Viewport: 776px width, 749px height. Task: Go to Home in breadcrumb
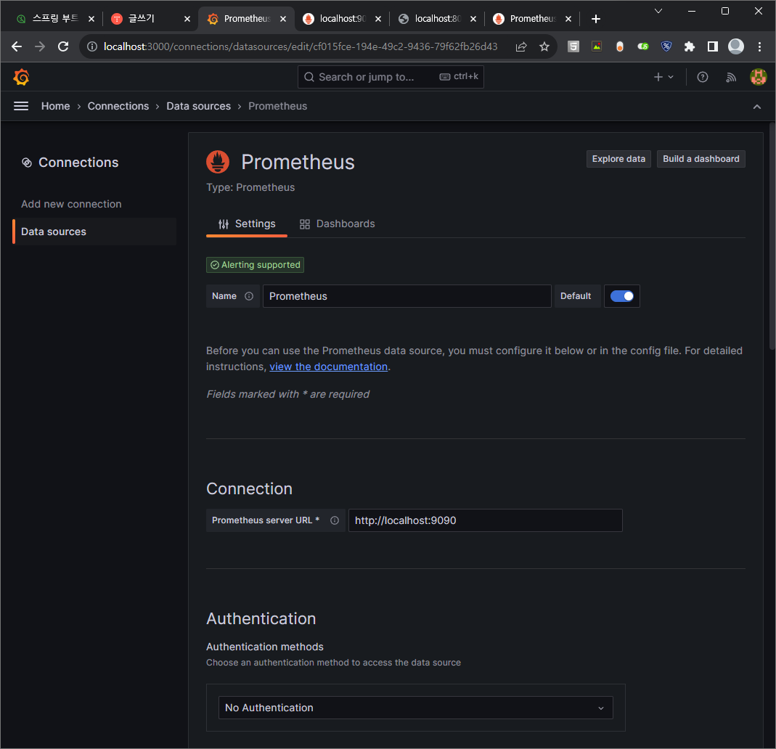click(x=55, y=106)
